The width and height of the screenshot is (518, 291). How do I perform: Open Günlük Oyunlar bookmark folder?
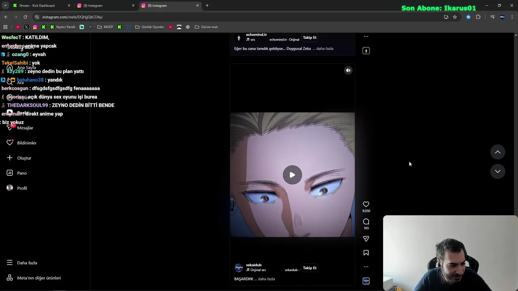pyautogui.click(x=150, y=27)
